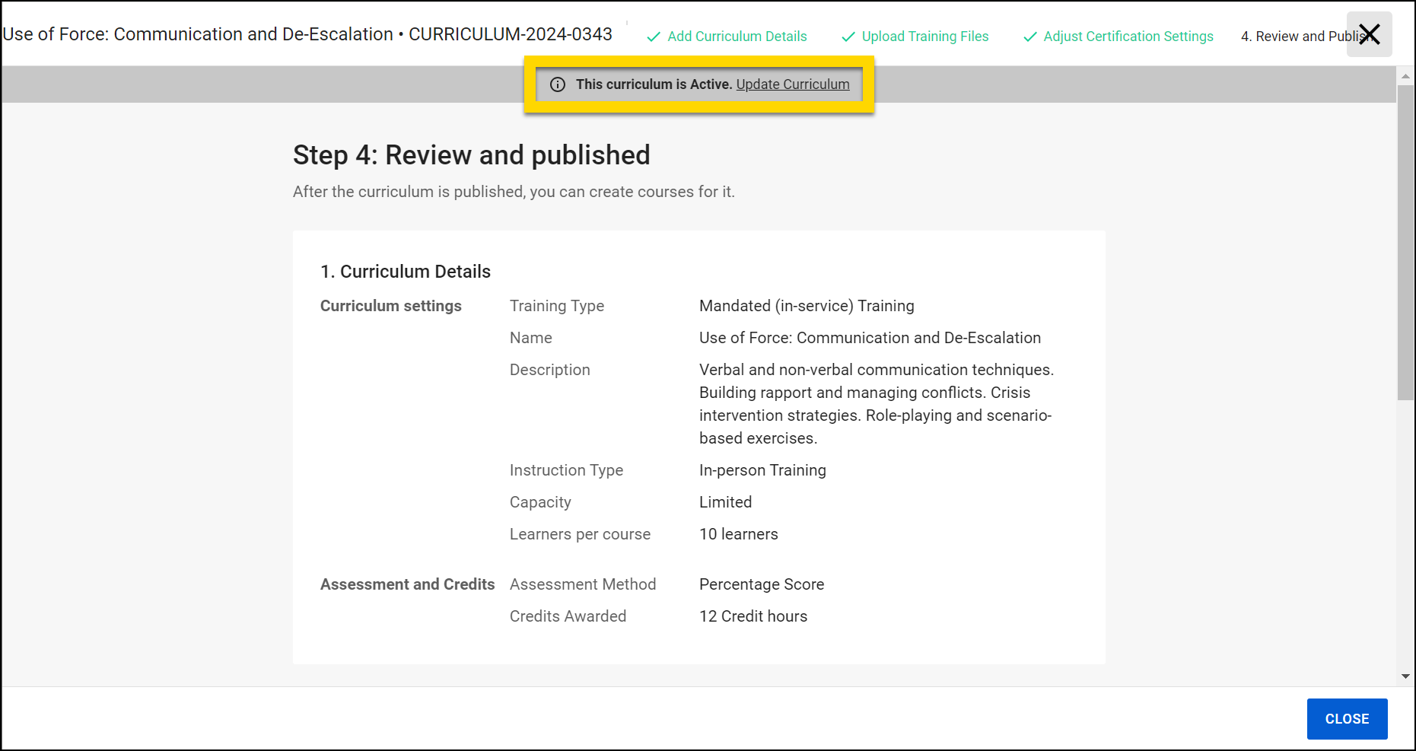Viewport: 1416px width, 751px height.
Task: Click the scrollbar up arrow
Action: [1404, 75]
